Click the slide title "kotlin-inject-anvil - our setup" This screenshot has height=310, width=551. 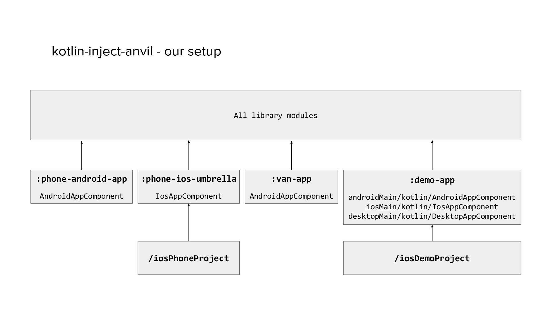(136, 52)
